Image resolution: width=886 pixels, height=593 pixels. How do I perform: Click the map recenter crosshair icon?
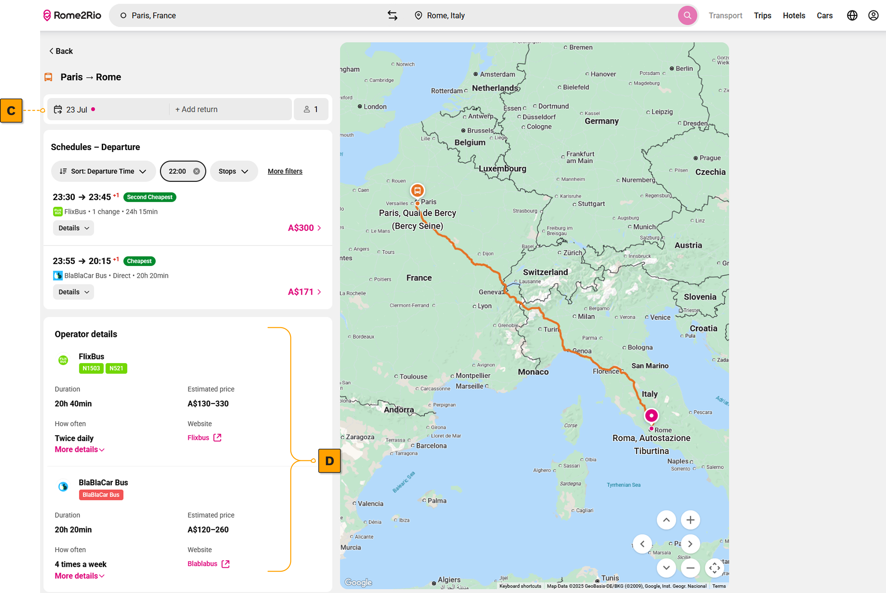pos(714,568)
